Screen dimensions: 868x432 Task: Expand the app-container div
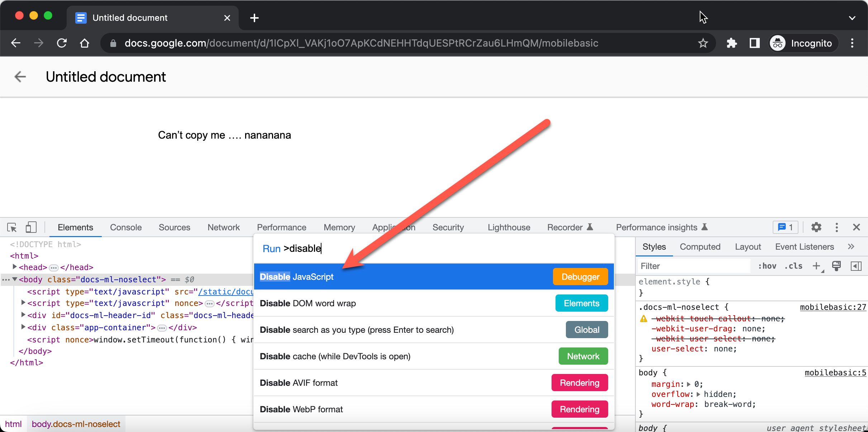pyautogui.click(x=23, y=327)
